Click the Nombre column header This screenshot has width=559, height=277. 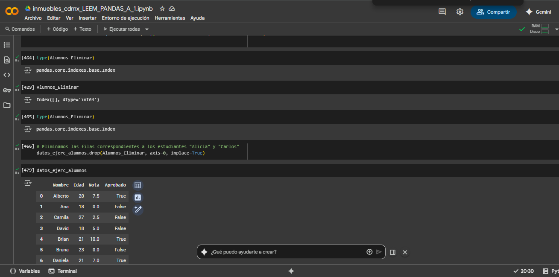(x=61, y=185)
